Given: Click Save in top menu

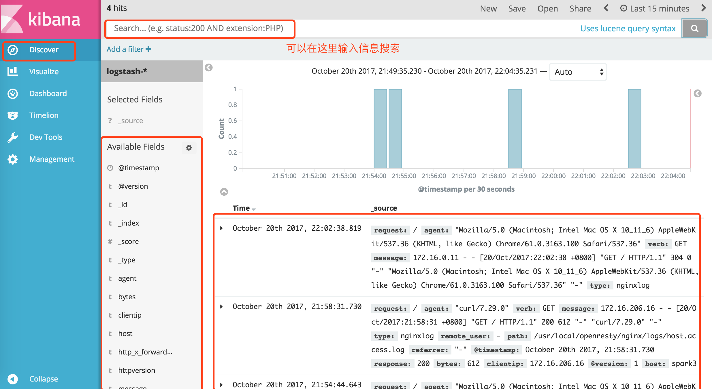Looking at the screenshot, I should [517, 9].
